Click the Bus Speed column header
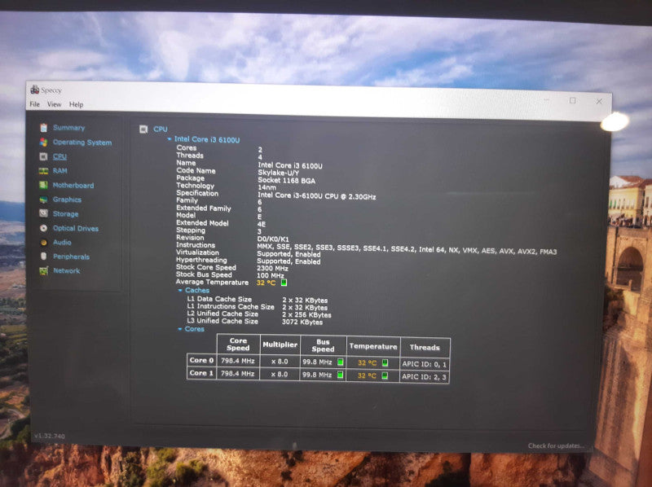Screen dimensions: 652x487 click(x=323, y=346)
